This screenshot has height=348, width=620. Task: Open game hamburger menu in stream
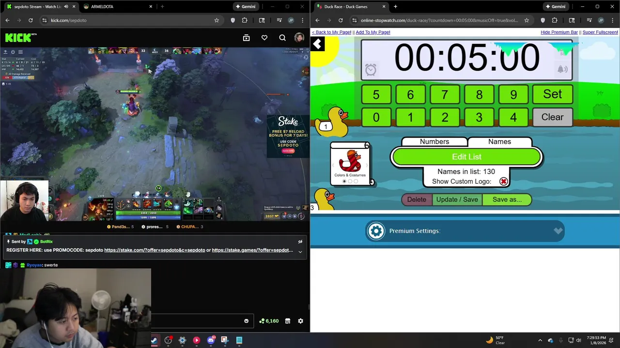pos(20,52)
